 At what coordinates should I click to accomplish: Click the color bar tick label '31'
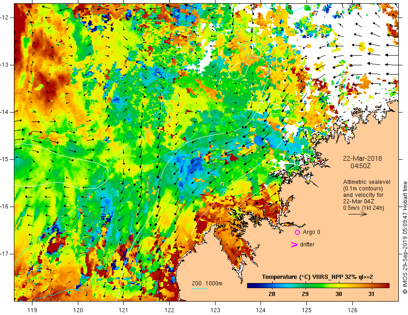[x=371, y=294]
